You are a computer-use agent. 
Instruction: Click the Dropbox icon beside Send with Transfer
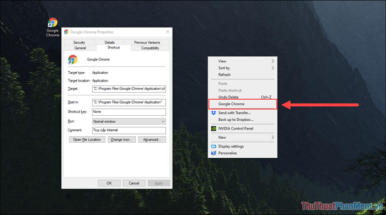(x=213, y=113)
